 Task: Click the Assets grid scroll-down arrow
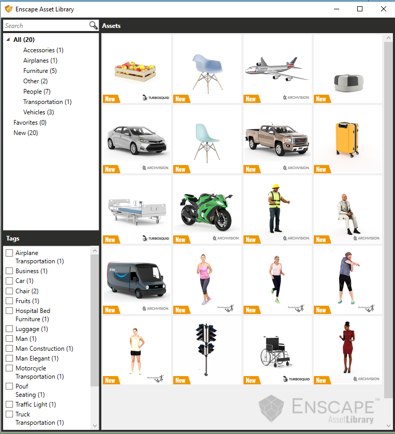(388, 426)
